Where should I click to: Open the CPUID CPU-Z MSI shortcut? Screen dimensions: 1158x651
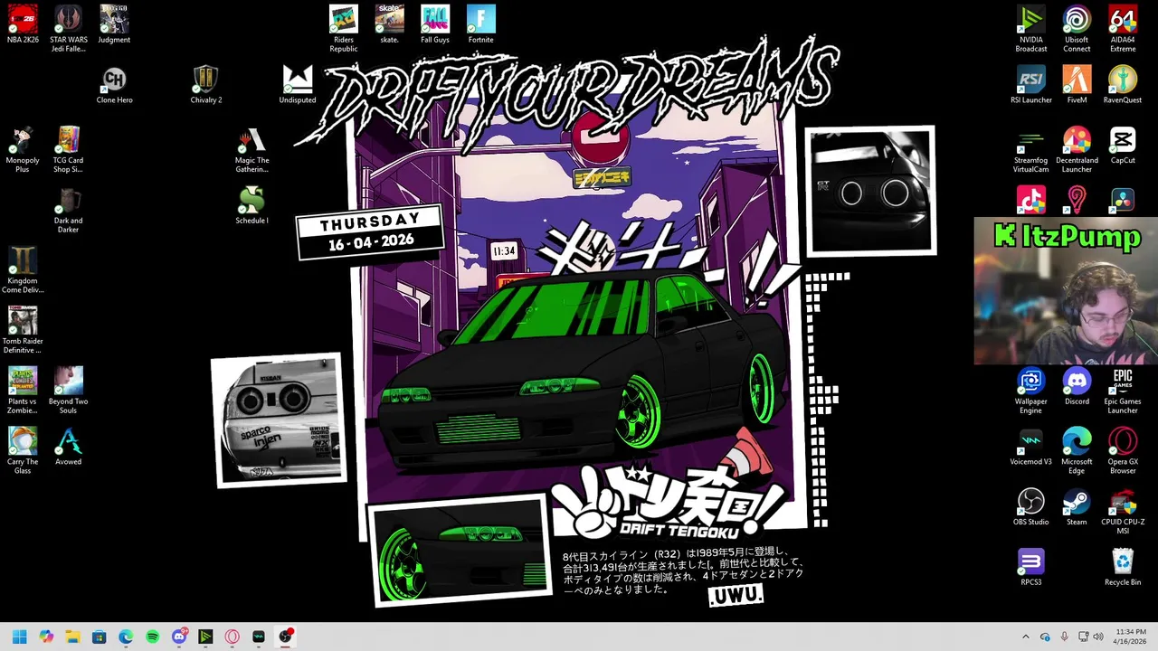[x=1123, y=511]
